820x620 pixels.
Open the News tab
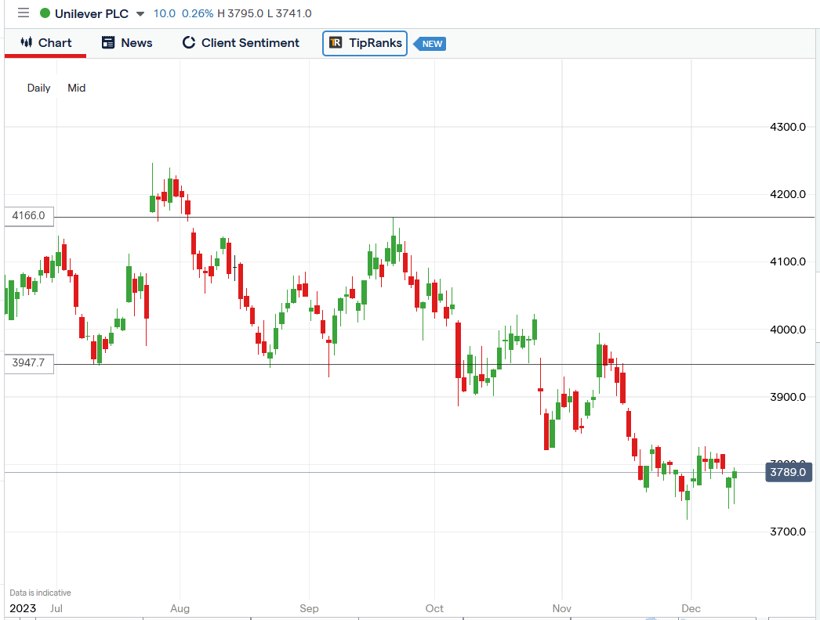127,43
